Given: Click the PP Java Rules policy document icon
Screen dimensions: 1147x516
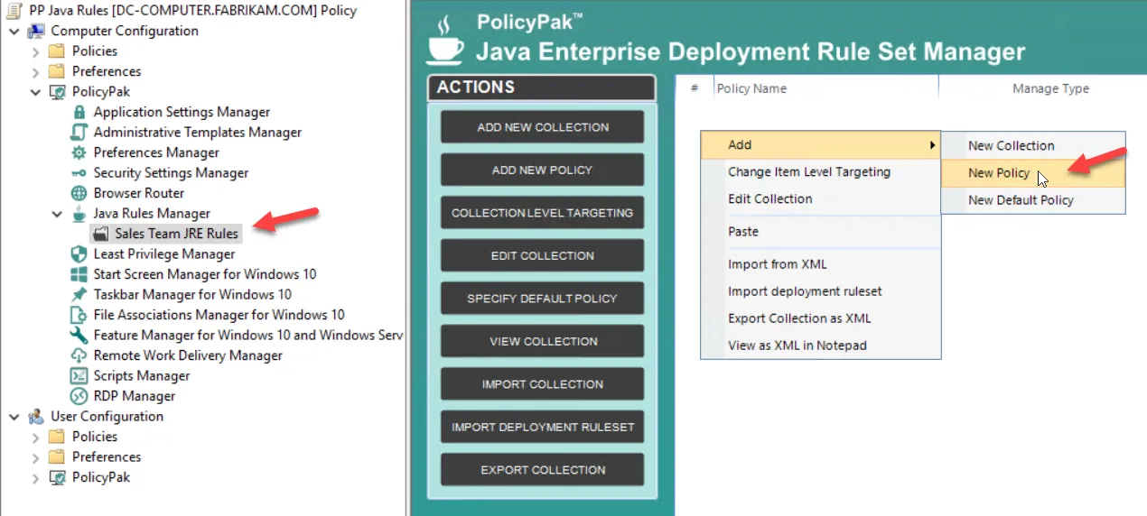Looking at the screenshot, I should [x=15, y=11].
